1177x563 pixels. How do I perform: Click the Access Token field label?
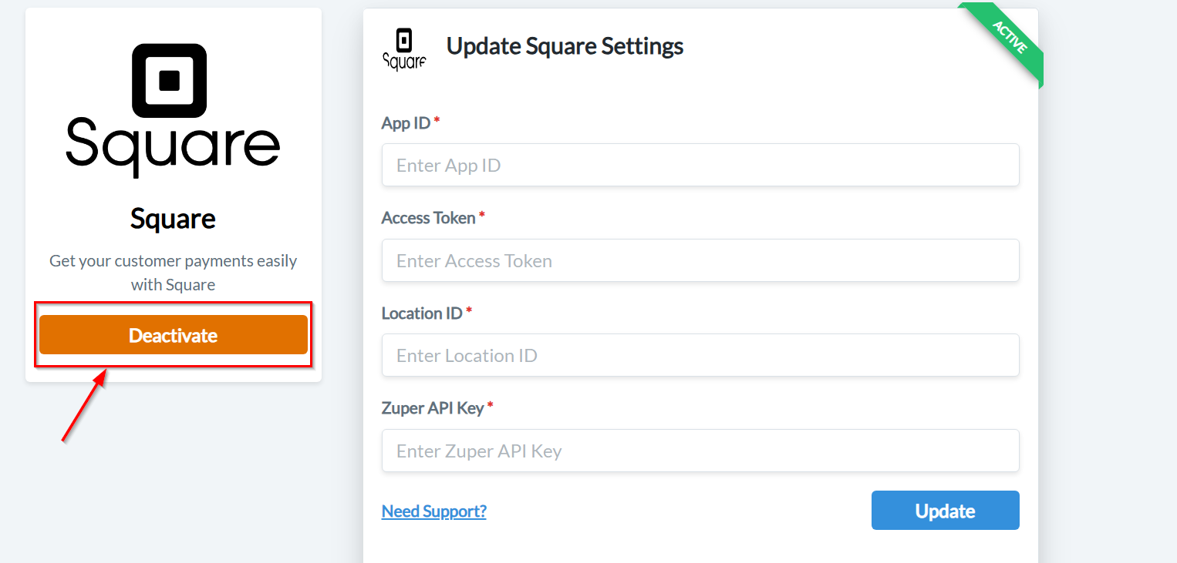pos(428,218)
